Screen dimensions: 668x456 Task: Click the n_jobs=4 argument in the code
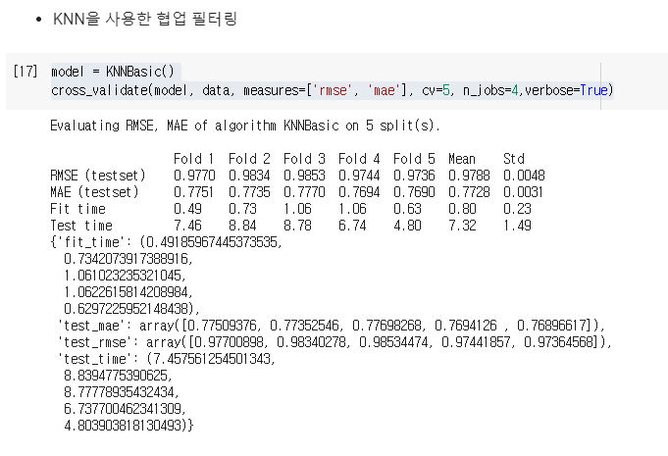pos(490,90)
